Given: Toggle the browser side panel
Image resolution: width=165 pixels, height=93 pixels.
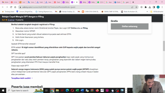Looking at the screenshot, I should coord(154,7).
